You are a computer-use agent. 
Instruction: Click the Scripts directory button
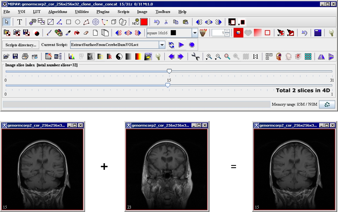tap(21, 45)
